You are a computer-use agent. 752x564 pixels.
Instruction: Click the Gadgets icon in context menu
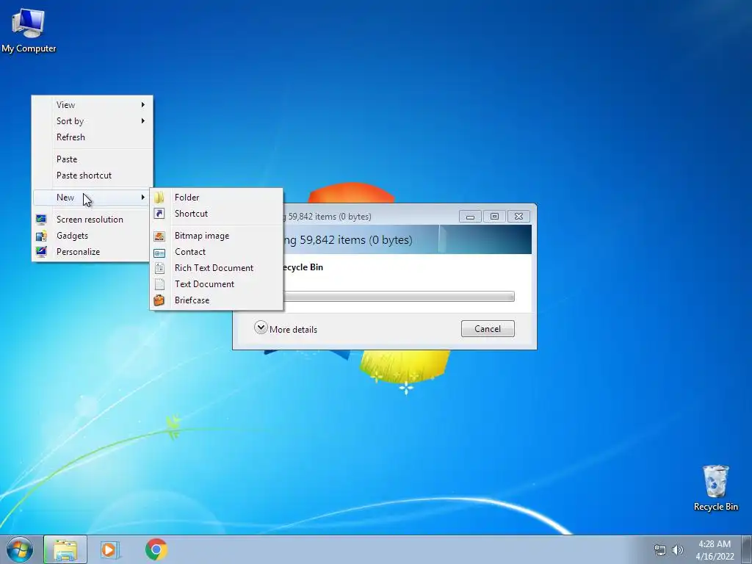click(x=41, y=236)
